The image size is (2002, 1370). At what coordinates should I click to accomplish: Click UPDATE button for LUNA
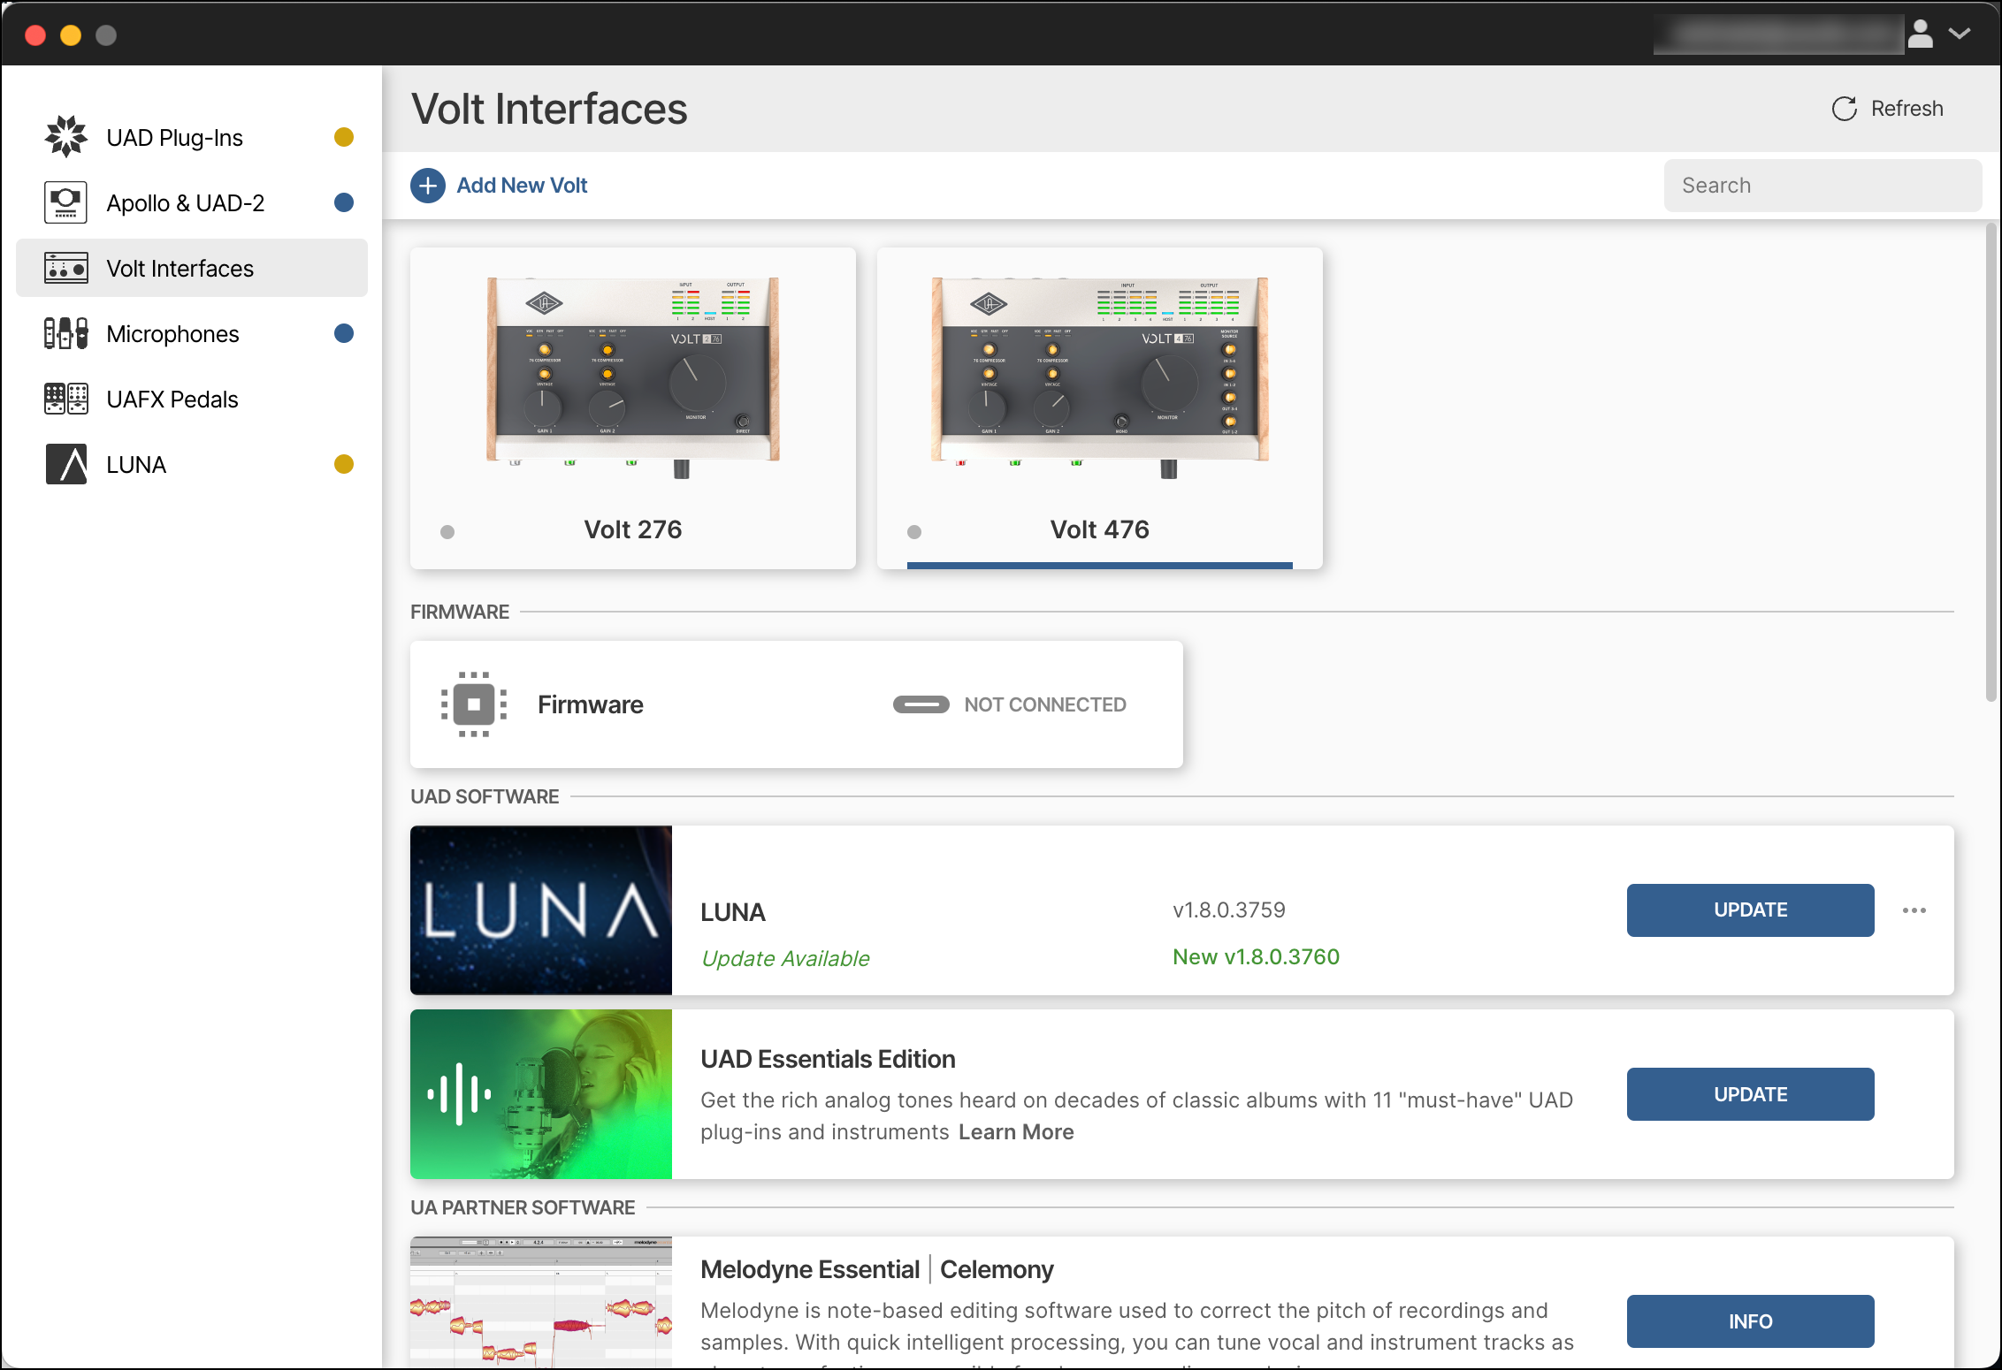[1750, 910]
